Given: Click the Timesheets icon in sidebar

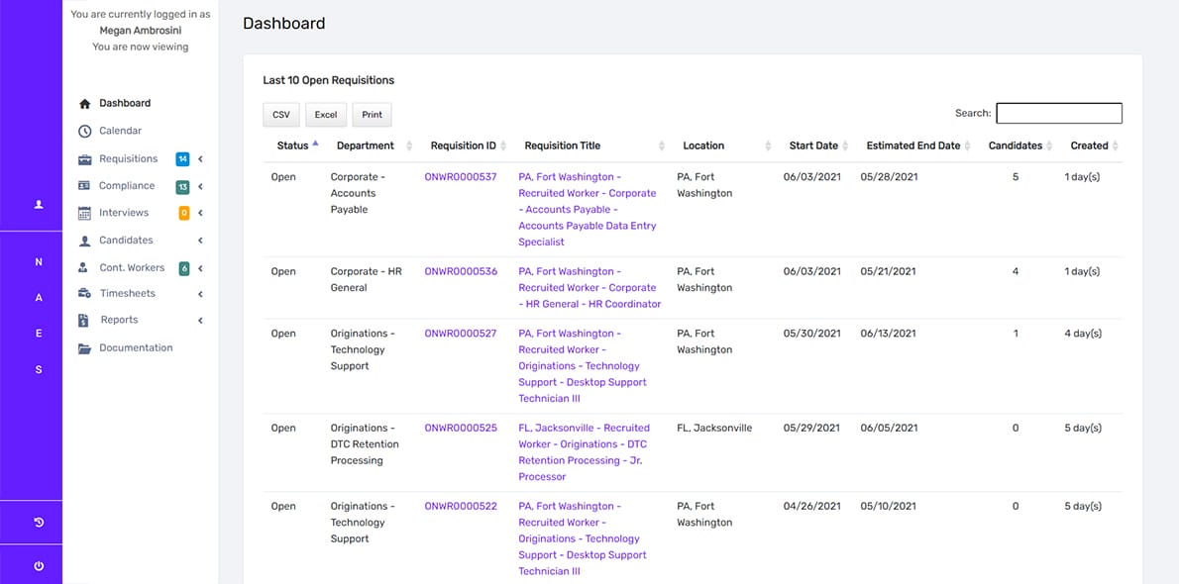Looking at the screenshot, I should [84, 294].
